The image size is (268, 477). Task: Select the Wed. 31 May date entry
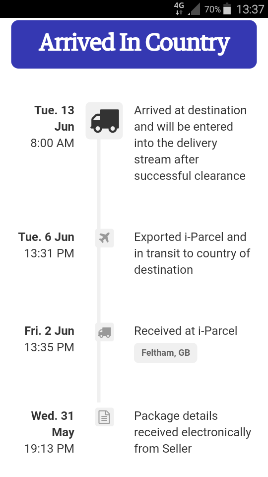point(53,424)
